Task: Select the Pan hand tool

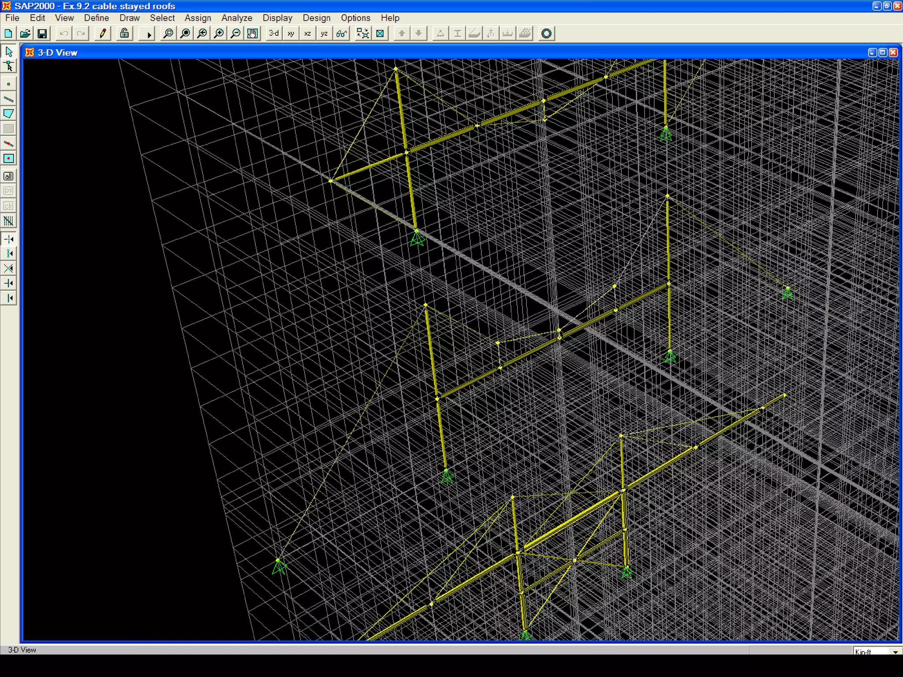Action: click(x=253, y=33)
